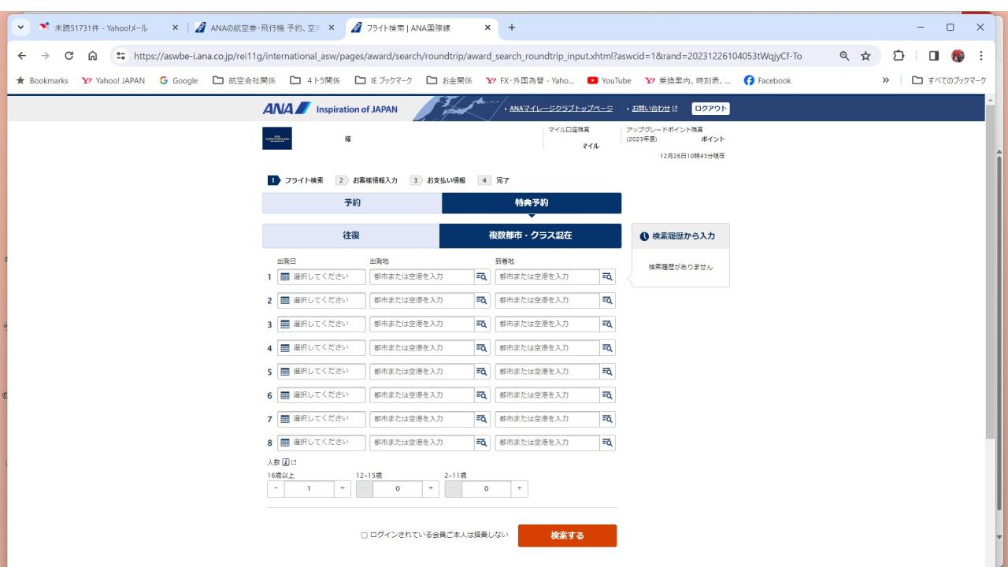Click the ANA logo in header
The image size is (1008, 567).
click(286, 109)
